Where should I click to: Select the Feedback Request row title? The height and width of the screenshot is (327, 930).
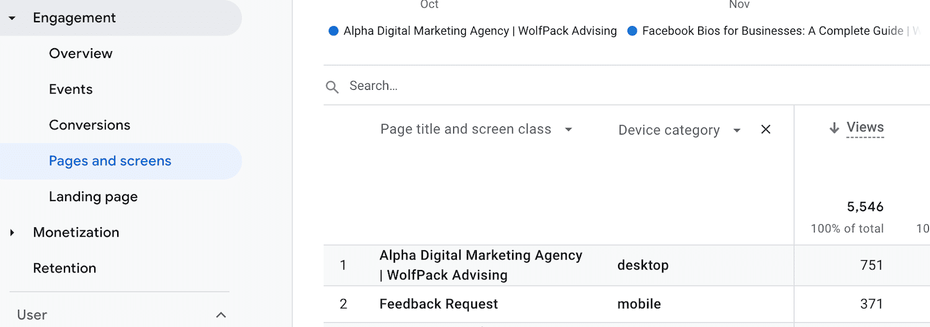tap(438, 304)
